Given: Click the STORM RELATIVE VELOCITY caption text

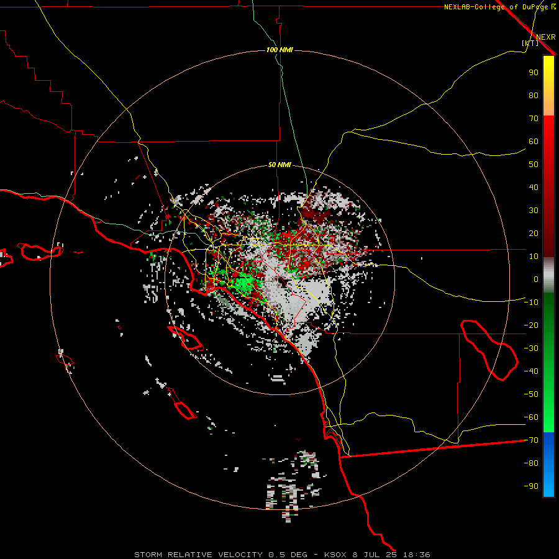Looking at the screenshot, I should 199,555.
